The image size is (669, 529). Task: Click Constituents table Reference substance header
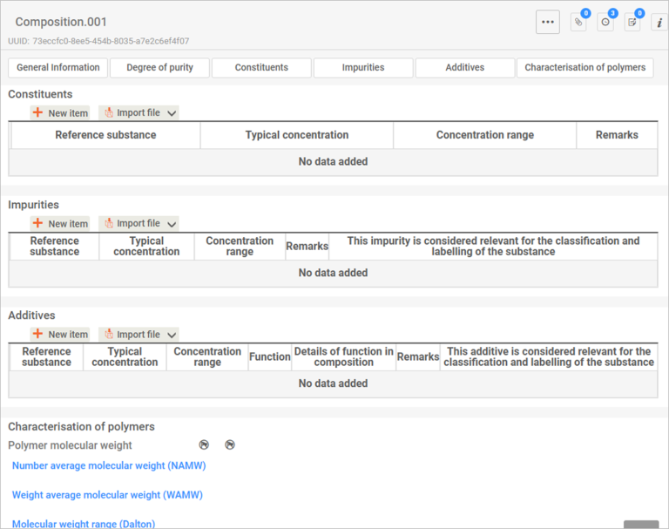(x=105, y=135)
